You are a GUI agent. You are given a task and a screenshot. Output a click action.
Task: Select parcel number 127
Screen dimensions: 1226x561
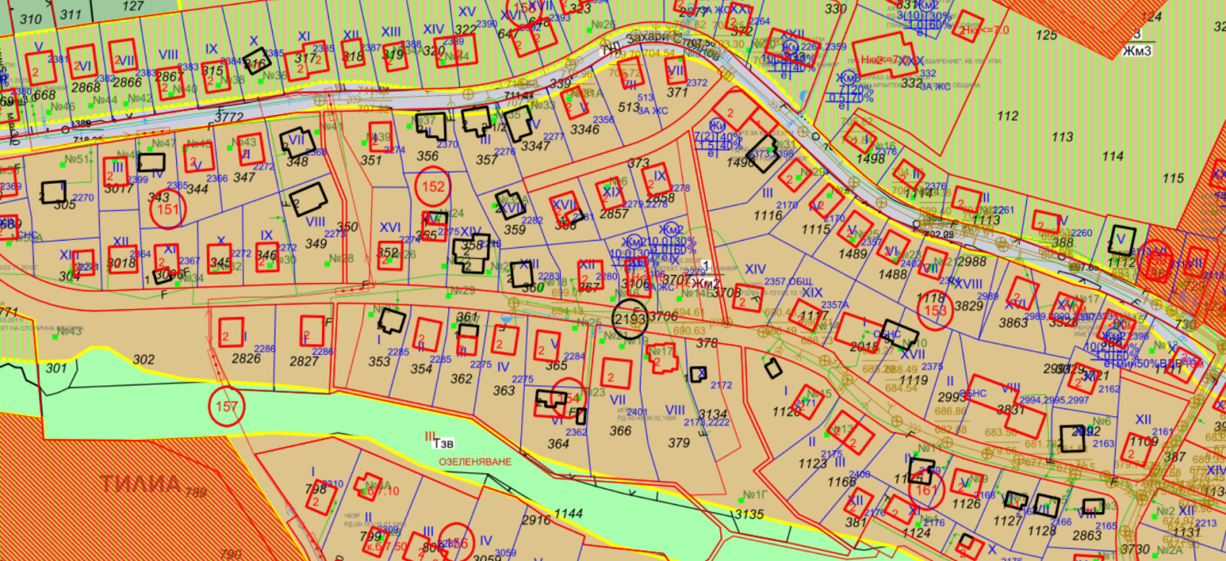[133, 6]
